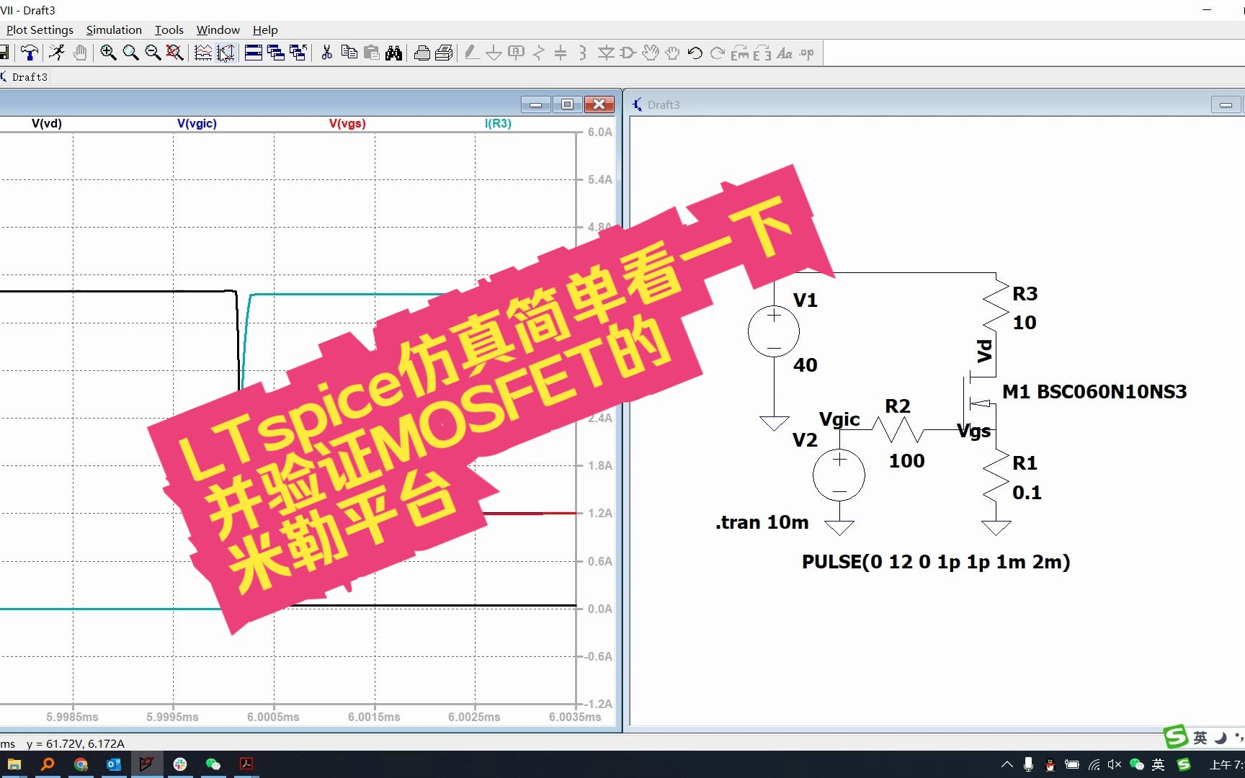1245x778 pixels.
Task: Select the SPICE directive .op tool
Action: click(x=807, y=53)
